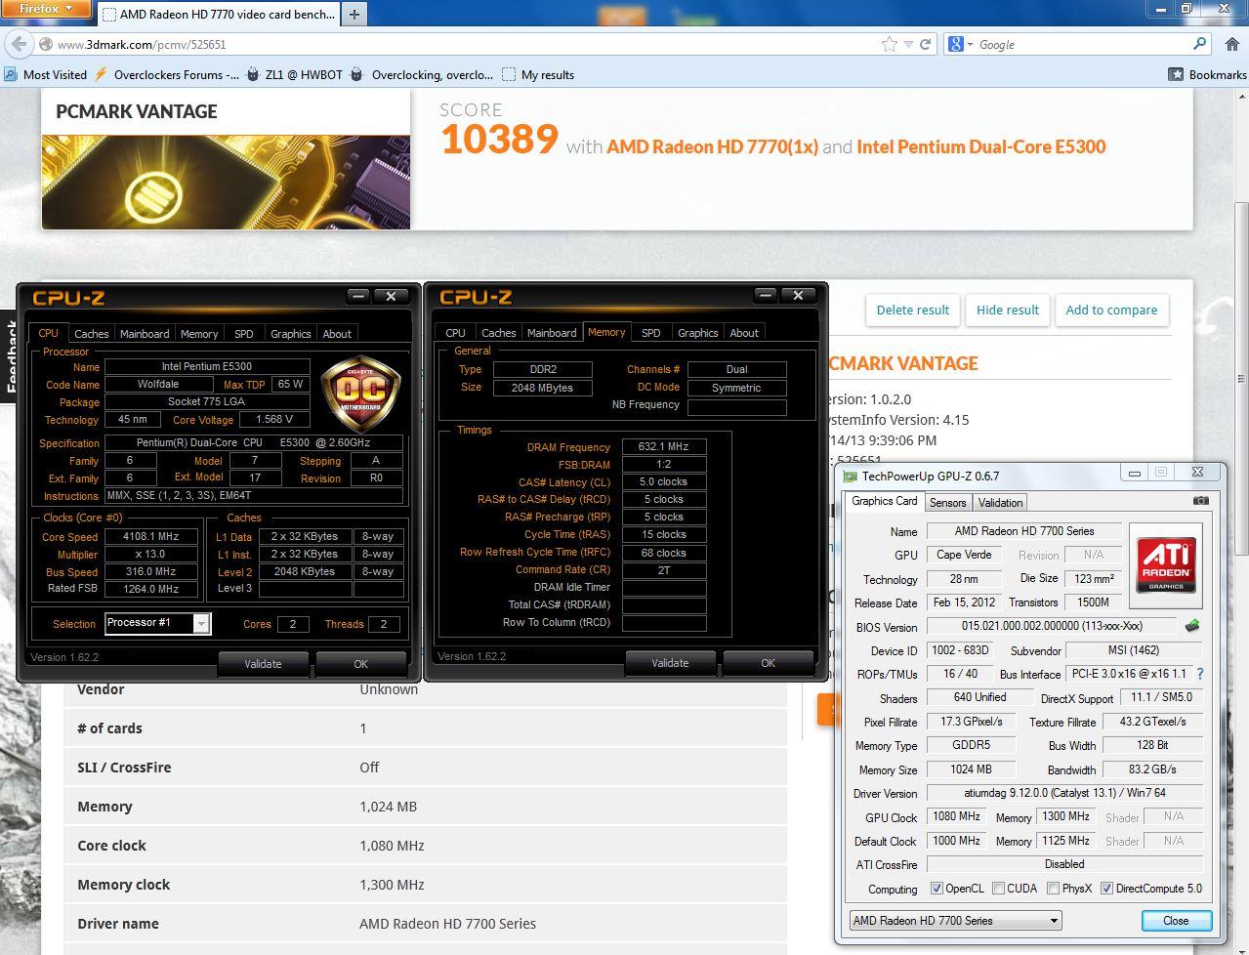1249x955 pixels.
Task: Click the AMD Radeon HD 7770(1x) link
Action: pyautogui.click(x=712, y=146)
